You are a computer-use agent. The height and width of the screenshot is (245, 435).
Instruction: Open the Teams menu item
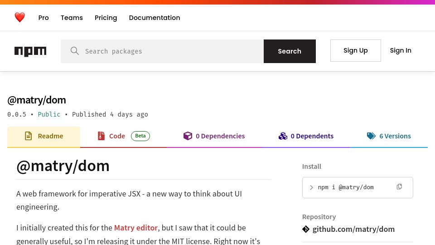[72, 18]
